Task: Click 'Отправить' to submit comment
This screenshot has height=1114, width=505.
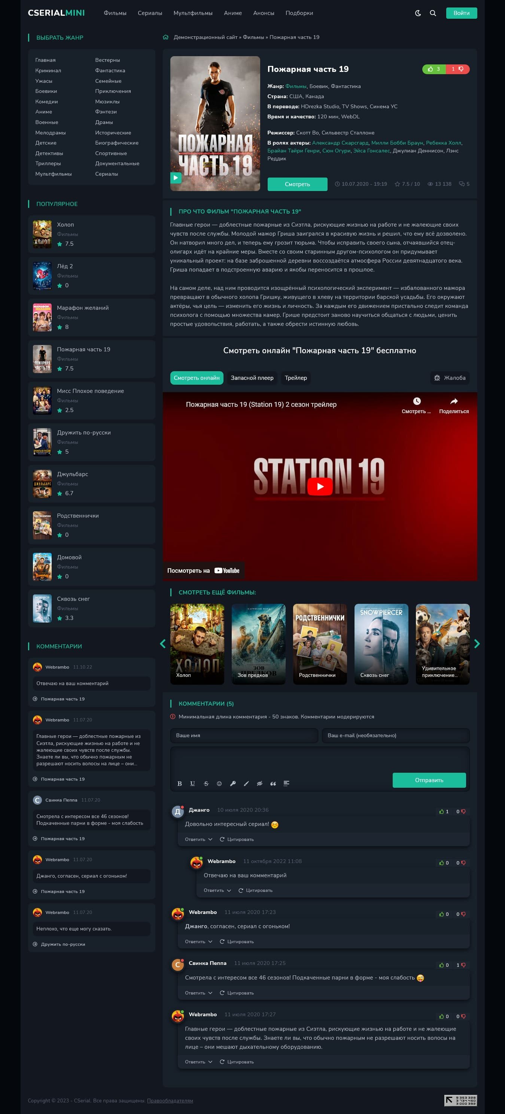Action: click(x=429, y=780)
